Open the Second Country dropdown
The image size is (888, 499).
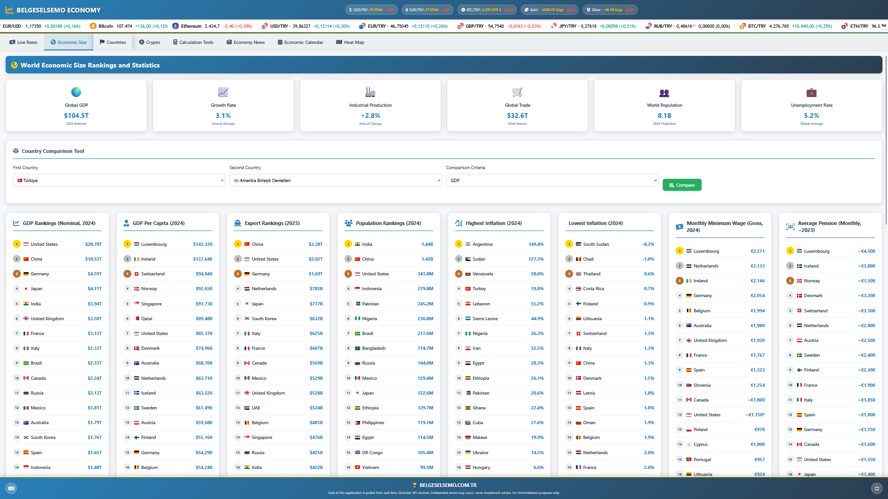click(x=335, y=181)
